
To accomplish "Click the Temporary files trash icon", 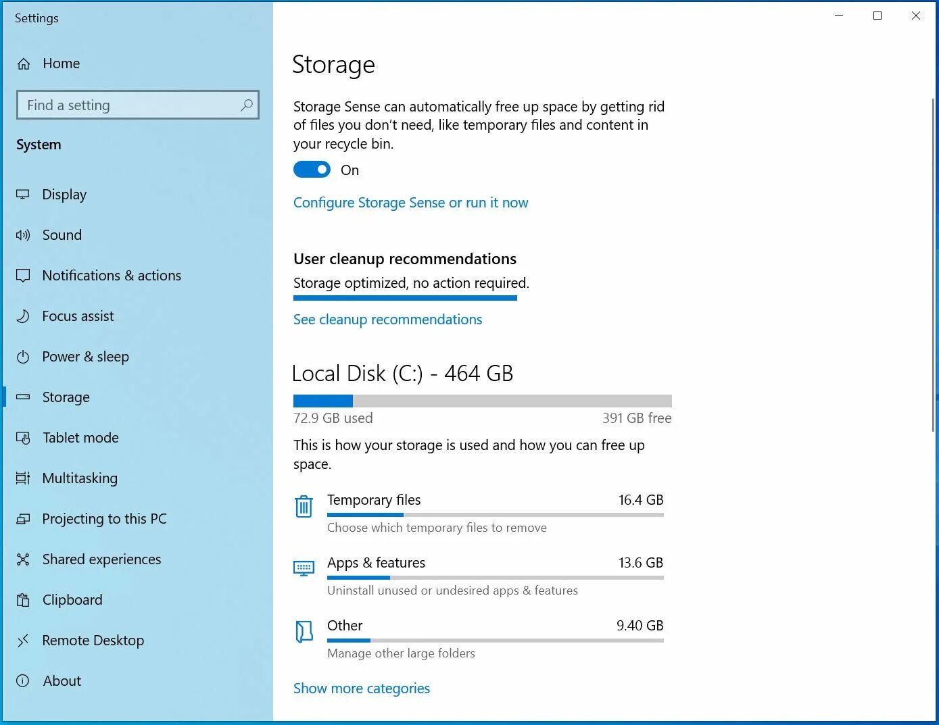I will [304, 506].
